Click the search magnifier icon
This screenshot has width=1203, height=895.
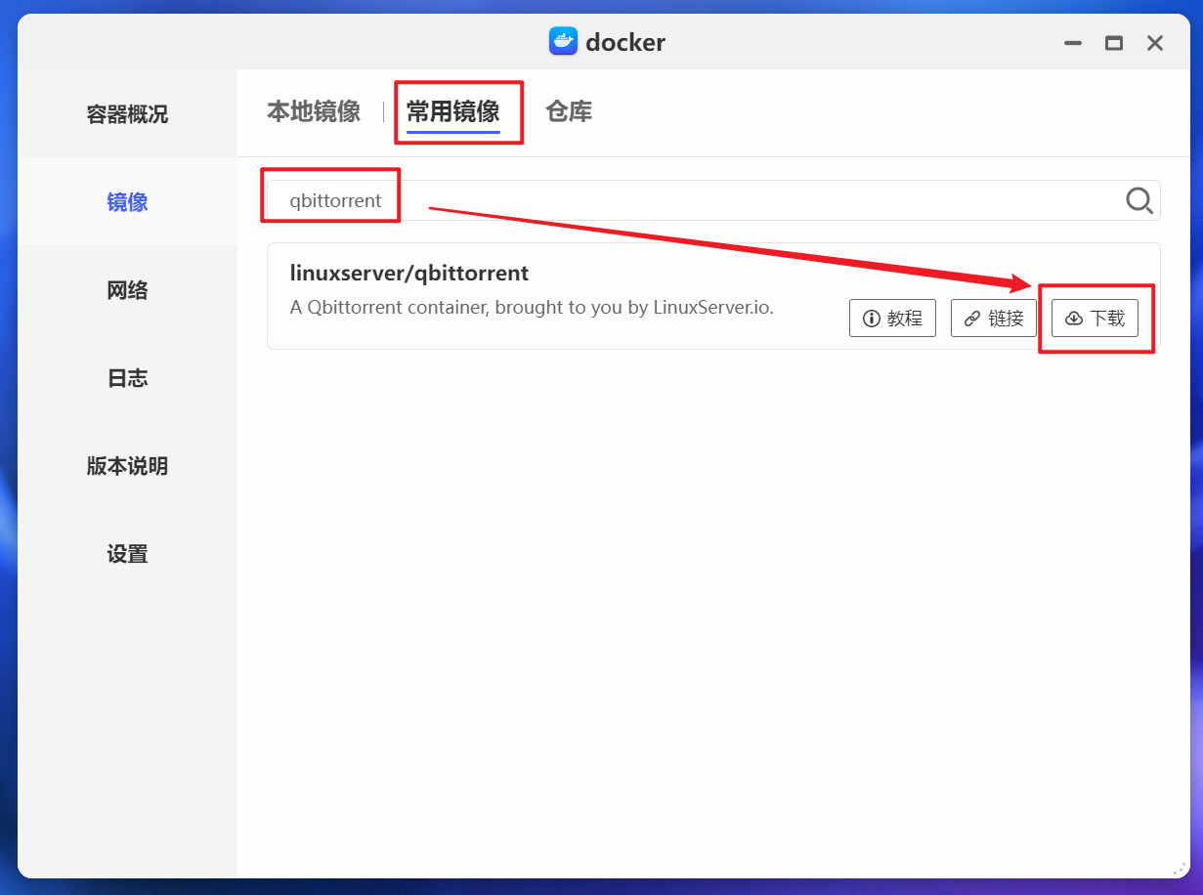(x=1139, y=200)
